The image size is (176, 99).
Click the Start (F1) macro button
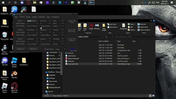tap(21, 49)
